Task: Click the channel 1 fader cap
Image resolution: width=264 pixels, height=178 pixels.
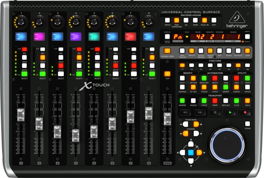Action: pyautogui.click(x=21, y=115)
